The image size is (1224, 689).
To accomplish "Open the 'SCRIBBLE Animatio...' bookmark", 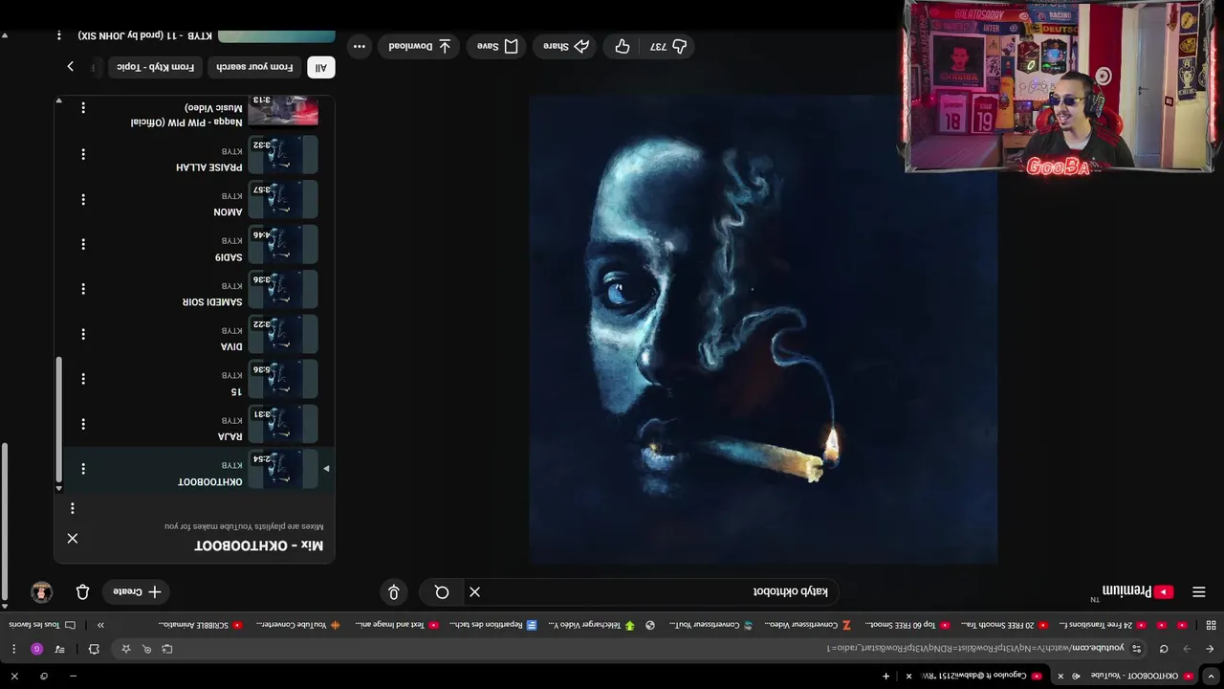I will [x=200, y=625].
